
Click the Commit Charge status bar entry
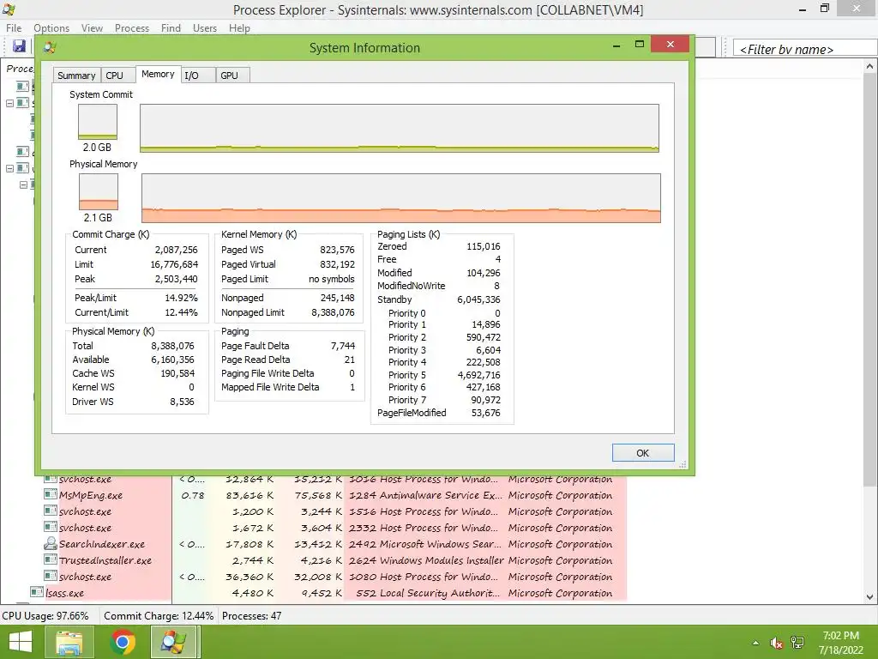159,615
